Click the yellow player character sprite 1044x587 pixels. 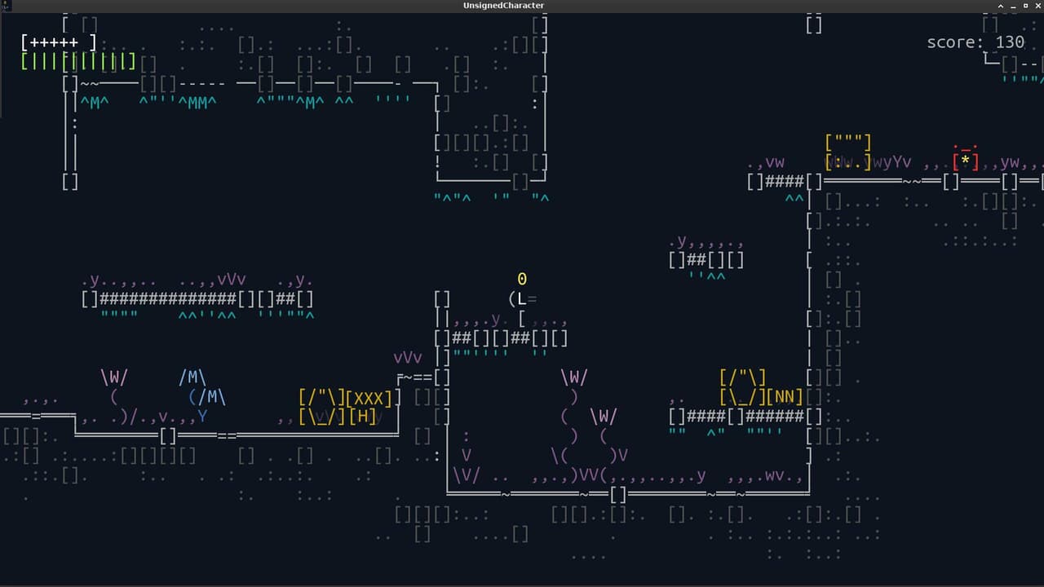(522, 298)
